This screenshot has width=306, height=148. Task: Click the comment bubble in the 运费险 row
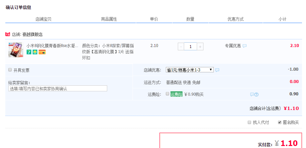pos(252,95)
